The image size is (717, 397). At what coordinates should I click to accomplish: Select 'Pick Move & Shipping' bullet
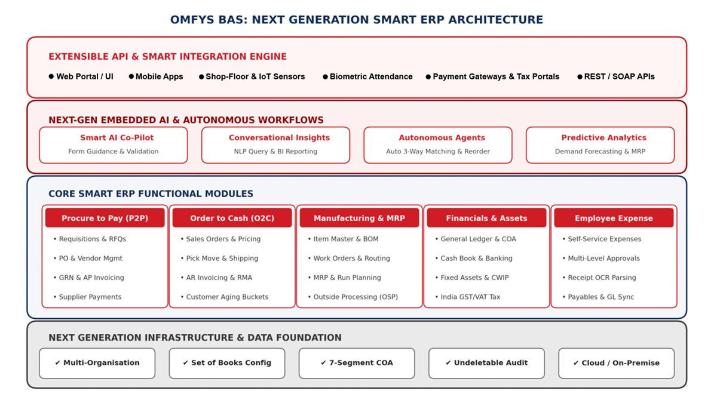tap(219, 258)
